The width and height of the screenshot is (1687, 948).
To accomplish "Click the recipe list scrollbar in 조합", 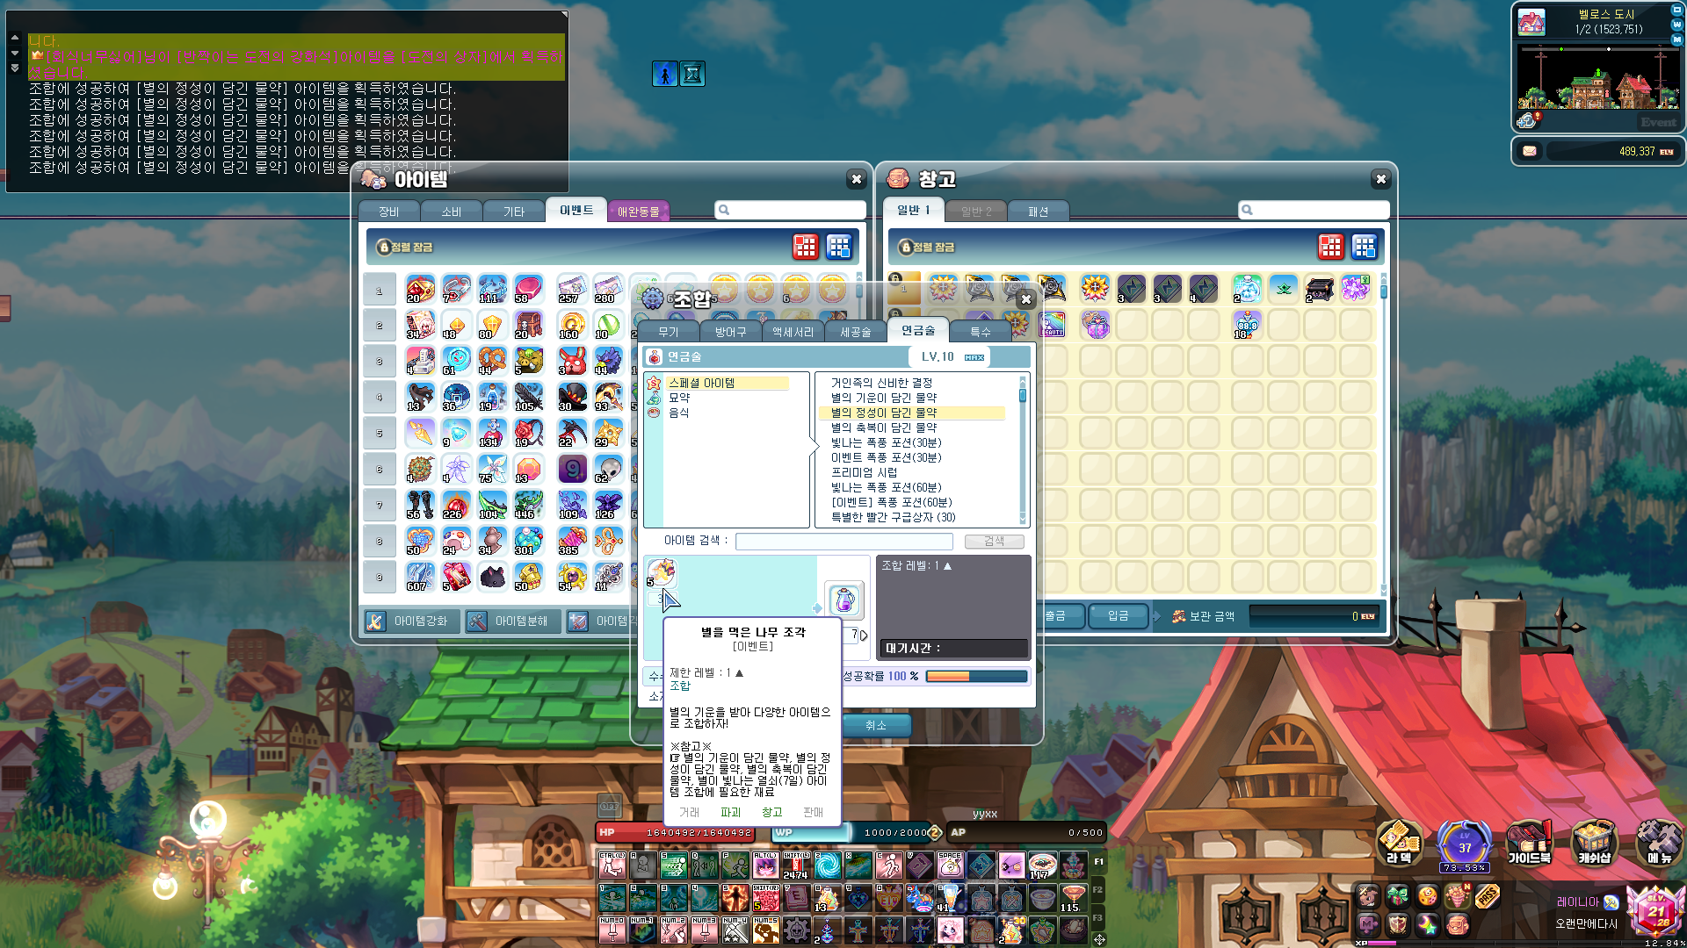I will coord(1023,449).
